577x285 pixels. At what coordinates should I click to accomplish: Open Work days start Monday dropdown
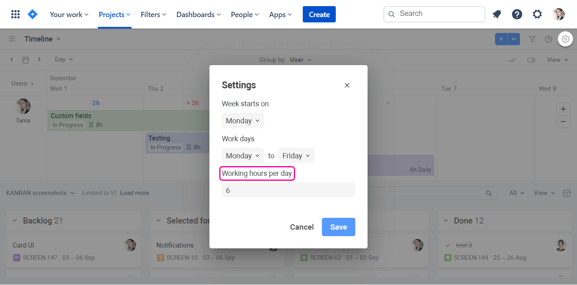[243, 156]
